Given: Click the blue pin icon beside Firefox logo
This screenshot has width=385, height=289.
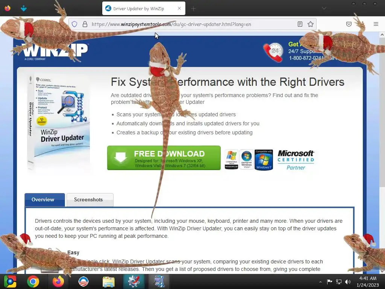Looking at the screenshot, I should point(24,9).
